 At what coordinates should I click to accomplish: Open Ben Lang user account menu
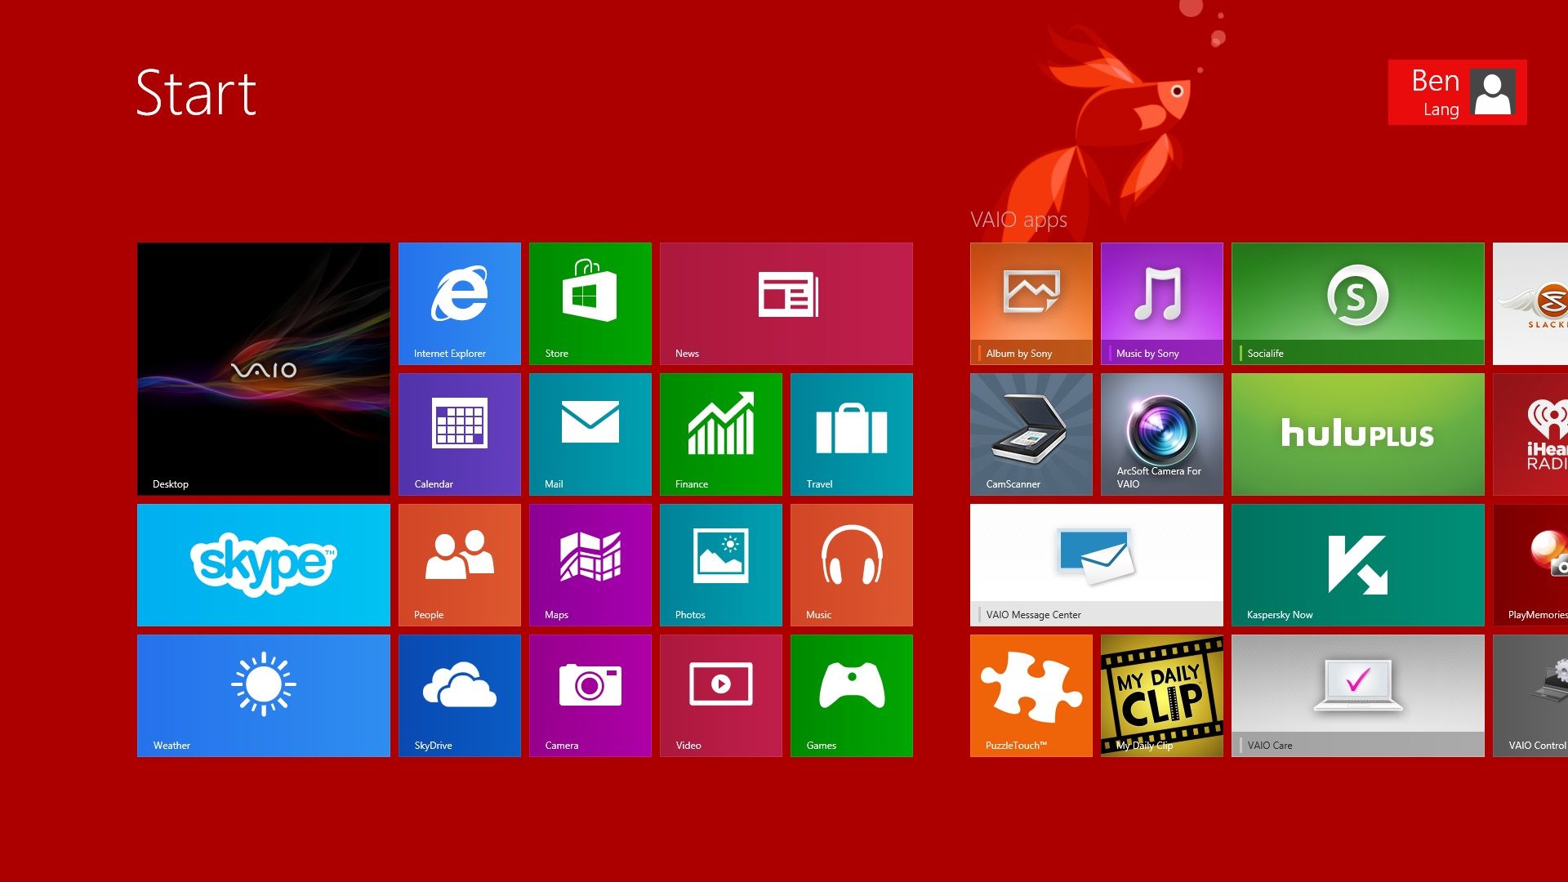[1458, 92]
